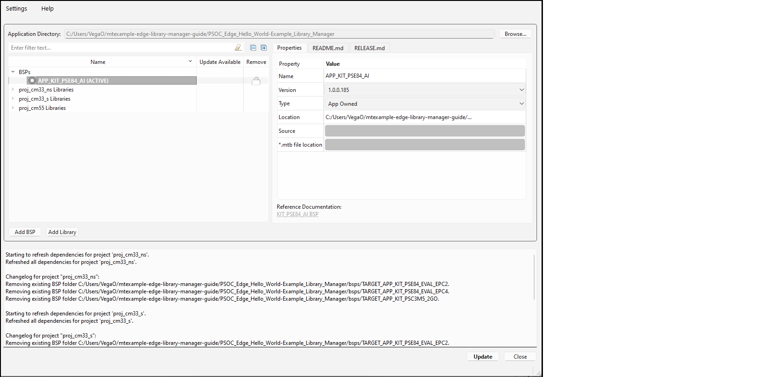Switch to the RELEASE.md tab
Image resolution: width=759 pixels, height=377 pixels.
(369, 48)
